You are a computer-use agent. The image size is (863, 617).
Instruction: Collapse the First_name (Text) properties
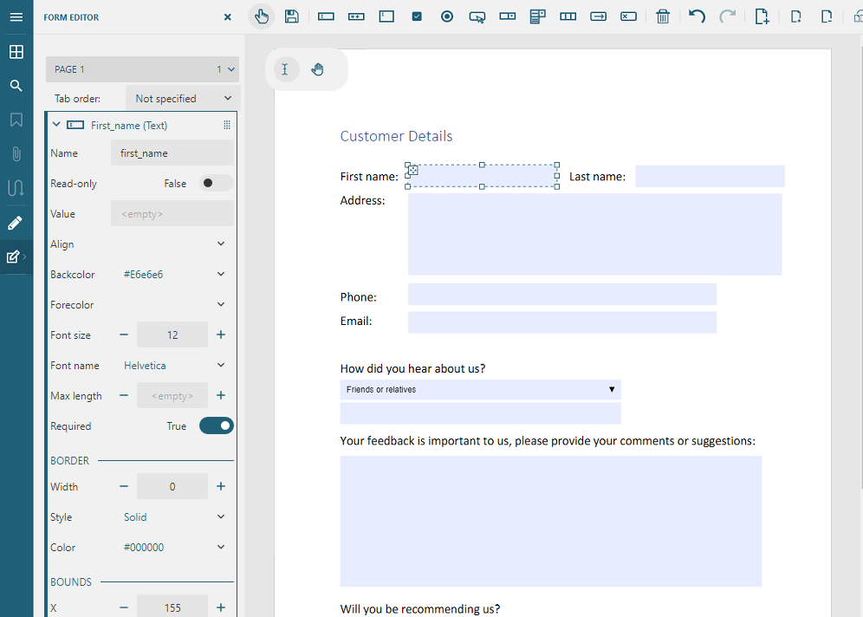click(56, 125)
